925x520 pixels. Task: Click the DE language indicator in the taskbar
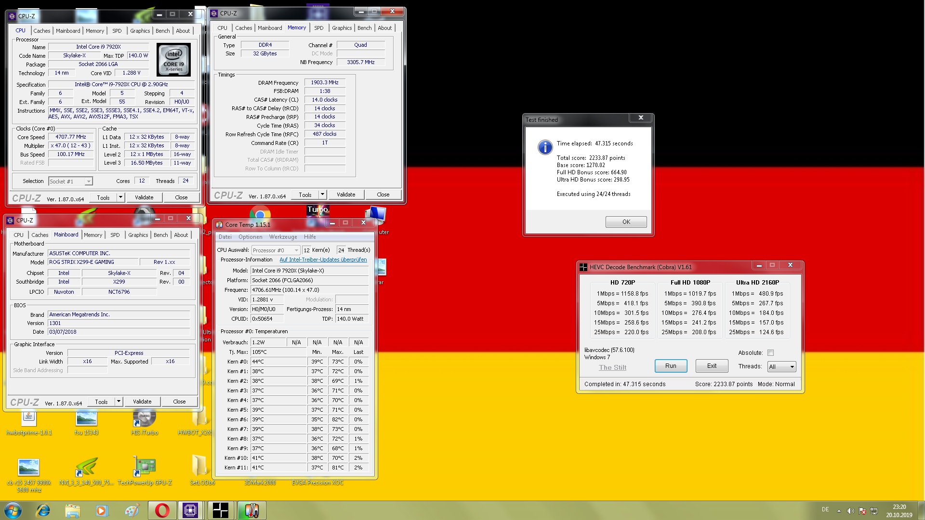click(x=825, y=509)
